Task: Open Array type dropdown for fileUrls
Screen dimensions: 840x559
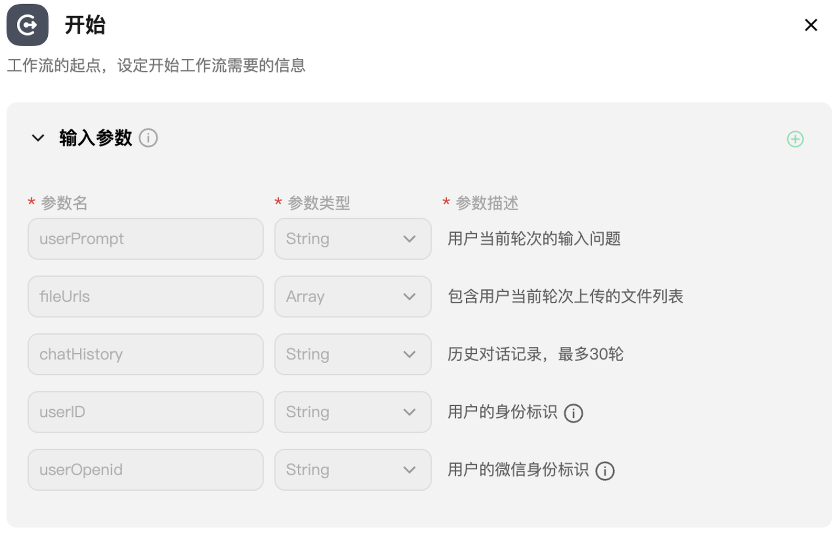Action: (x=352, y=297)
